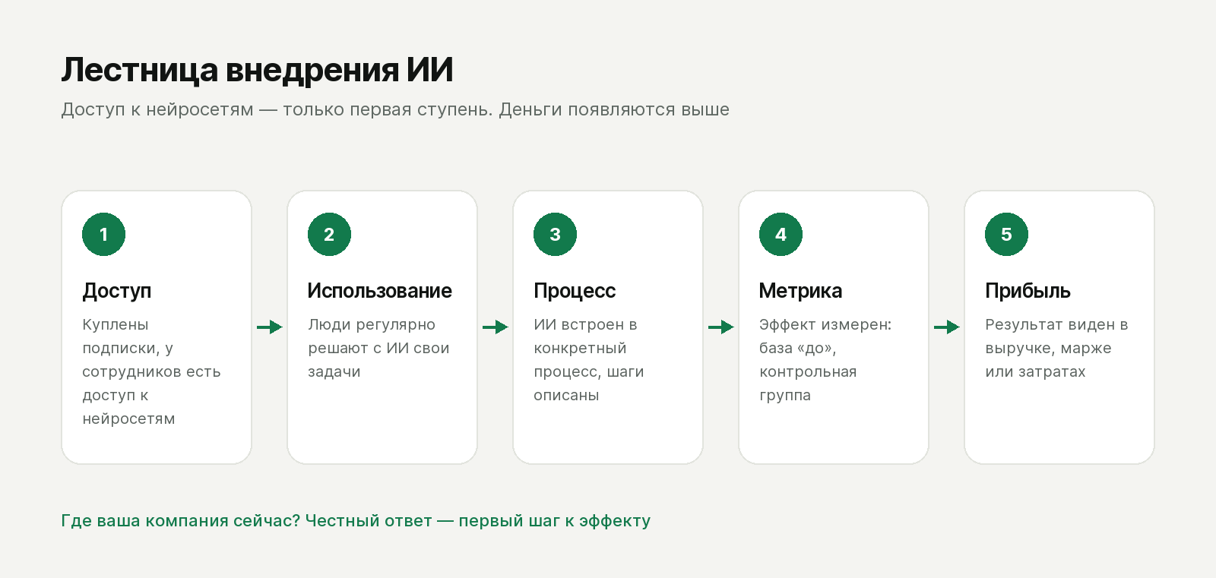1216x578 pixels.
Task: Click the green circle numbered 5
Action: coord(1006,234)
